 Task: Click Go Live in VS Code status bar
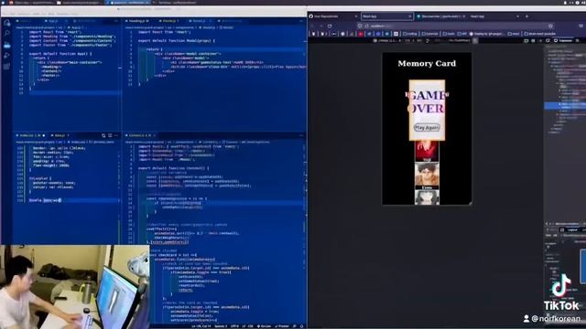click(264, 326)
